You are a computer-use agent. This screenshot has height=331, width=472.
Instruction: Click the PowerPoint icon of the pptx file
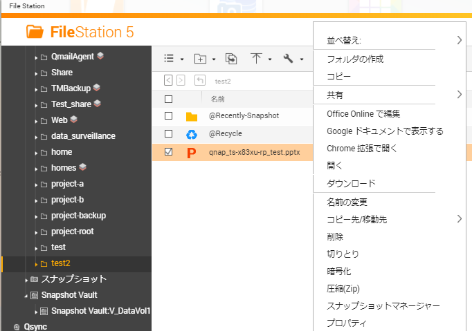point(192,152)
